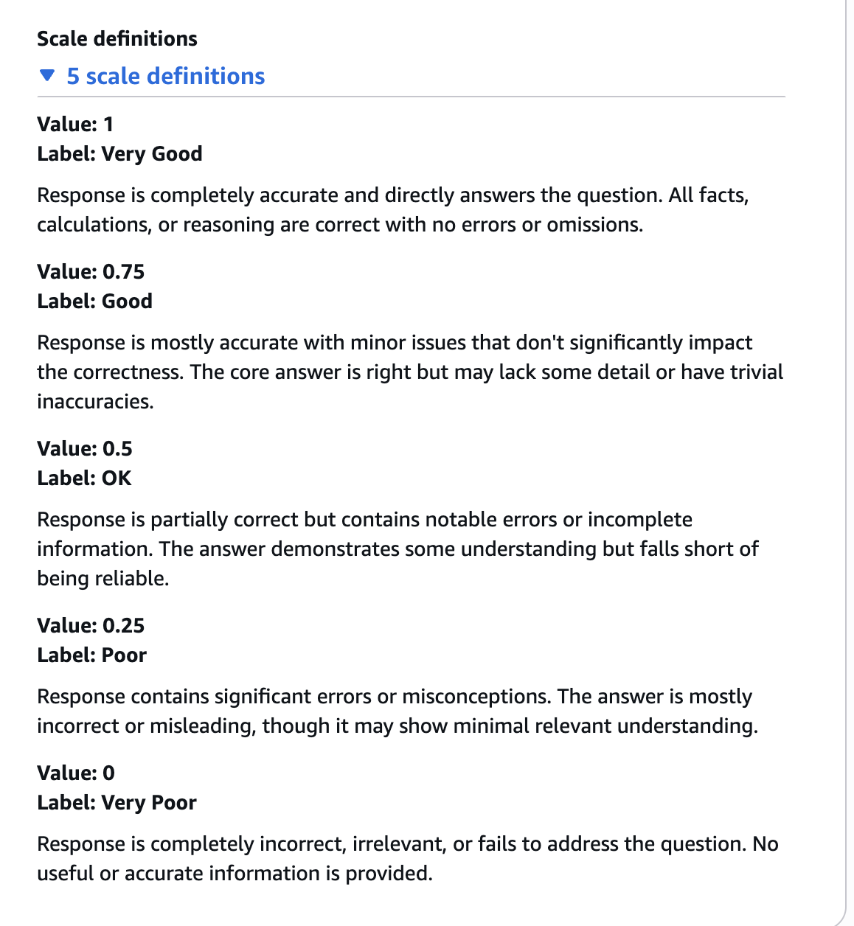Collapse the scale definitions disclosure triangle

click(47, 76)
